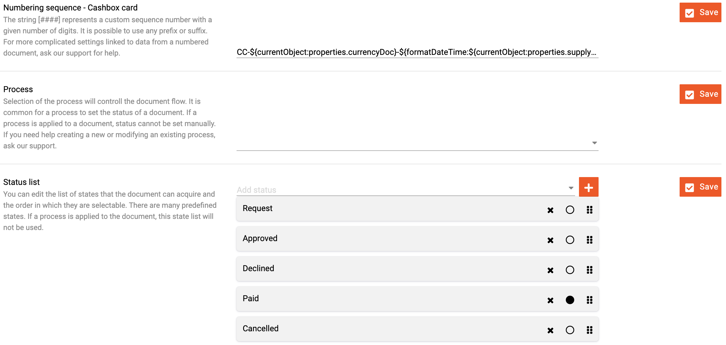Select the Declined status radio button

pyautogui.click(x=570, y=270)
